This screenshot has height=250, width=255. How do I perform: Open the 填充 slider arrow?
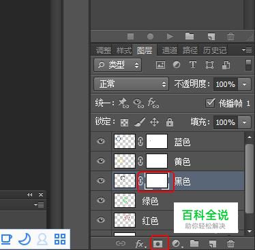tap(245, 122)
